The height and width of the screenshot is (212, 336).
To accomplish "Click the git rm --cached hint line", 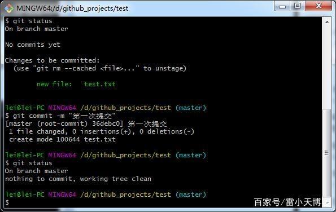I will (100, 68).
